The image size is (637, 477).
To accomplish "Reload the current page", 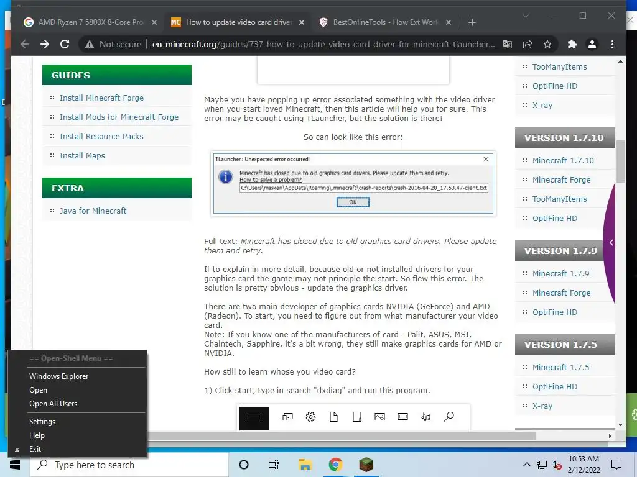I will point(65,44).
